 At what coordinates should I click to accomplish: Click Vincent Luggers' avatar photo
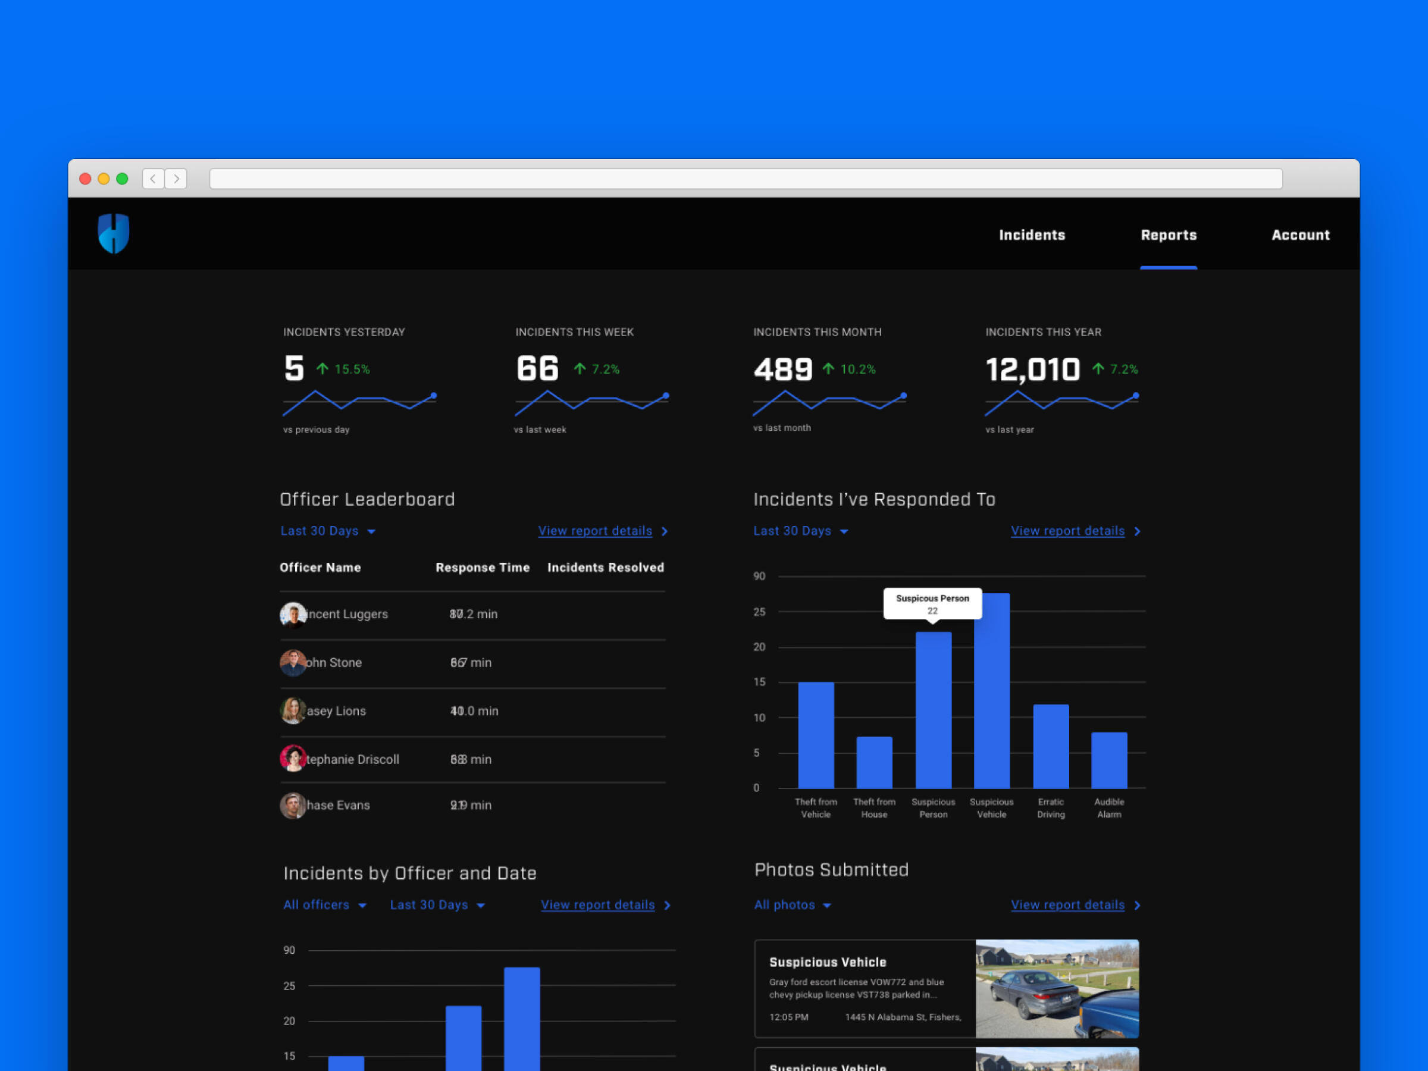click(x=293, y=615)
